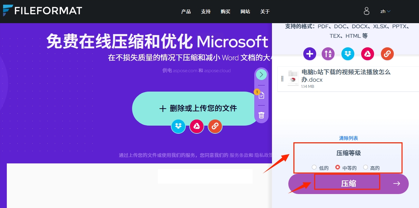
Task: Click the Google Drive icon below the upload button
Action: [197, 126]
